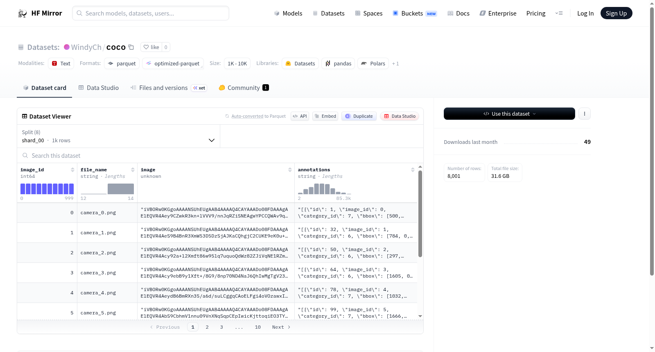
Task: Click the xet badge on Files tab
Action: [x=199, y=88]
